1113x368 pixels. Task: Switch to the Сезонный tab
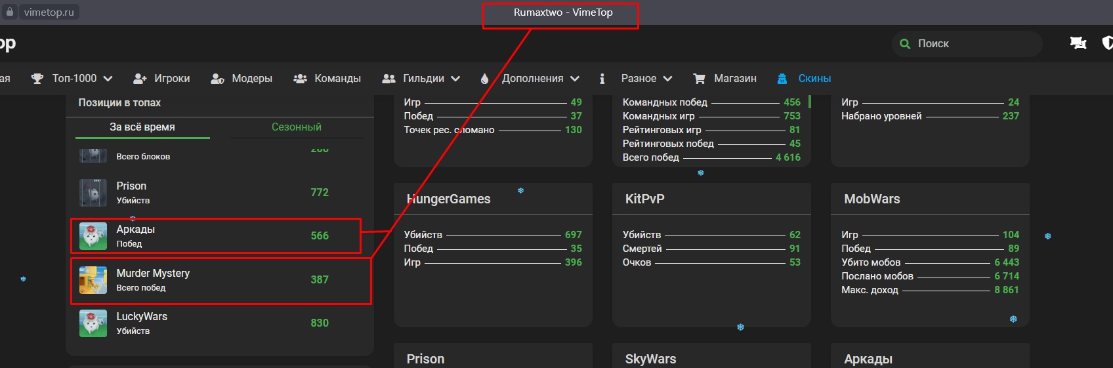click(297, 127)
